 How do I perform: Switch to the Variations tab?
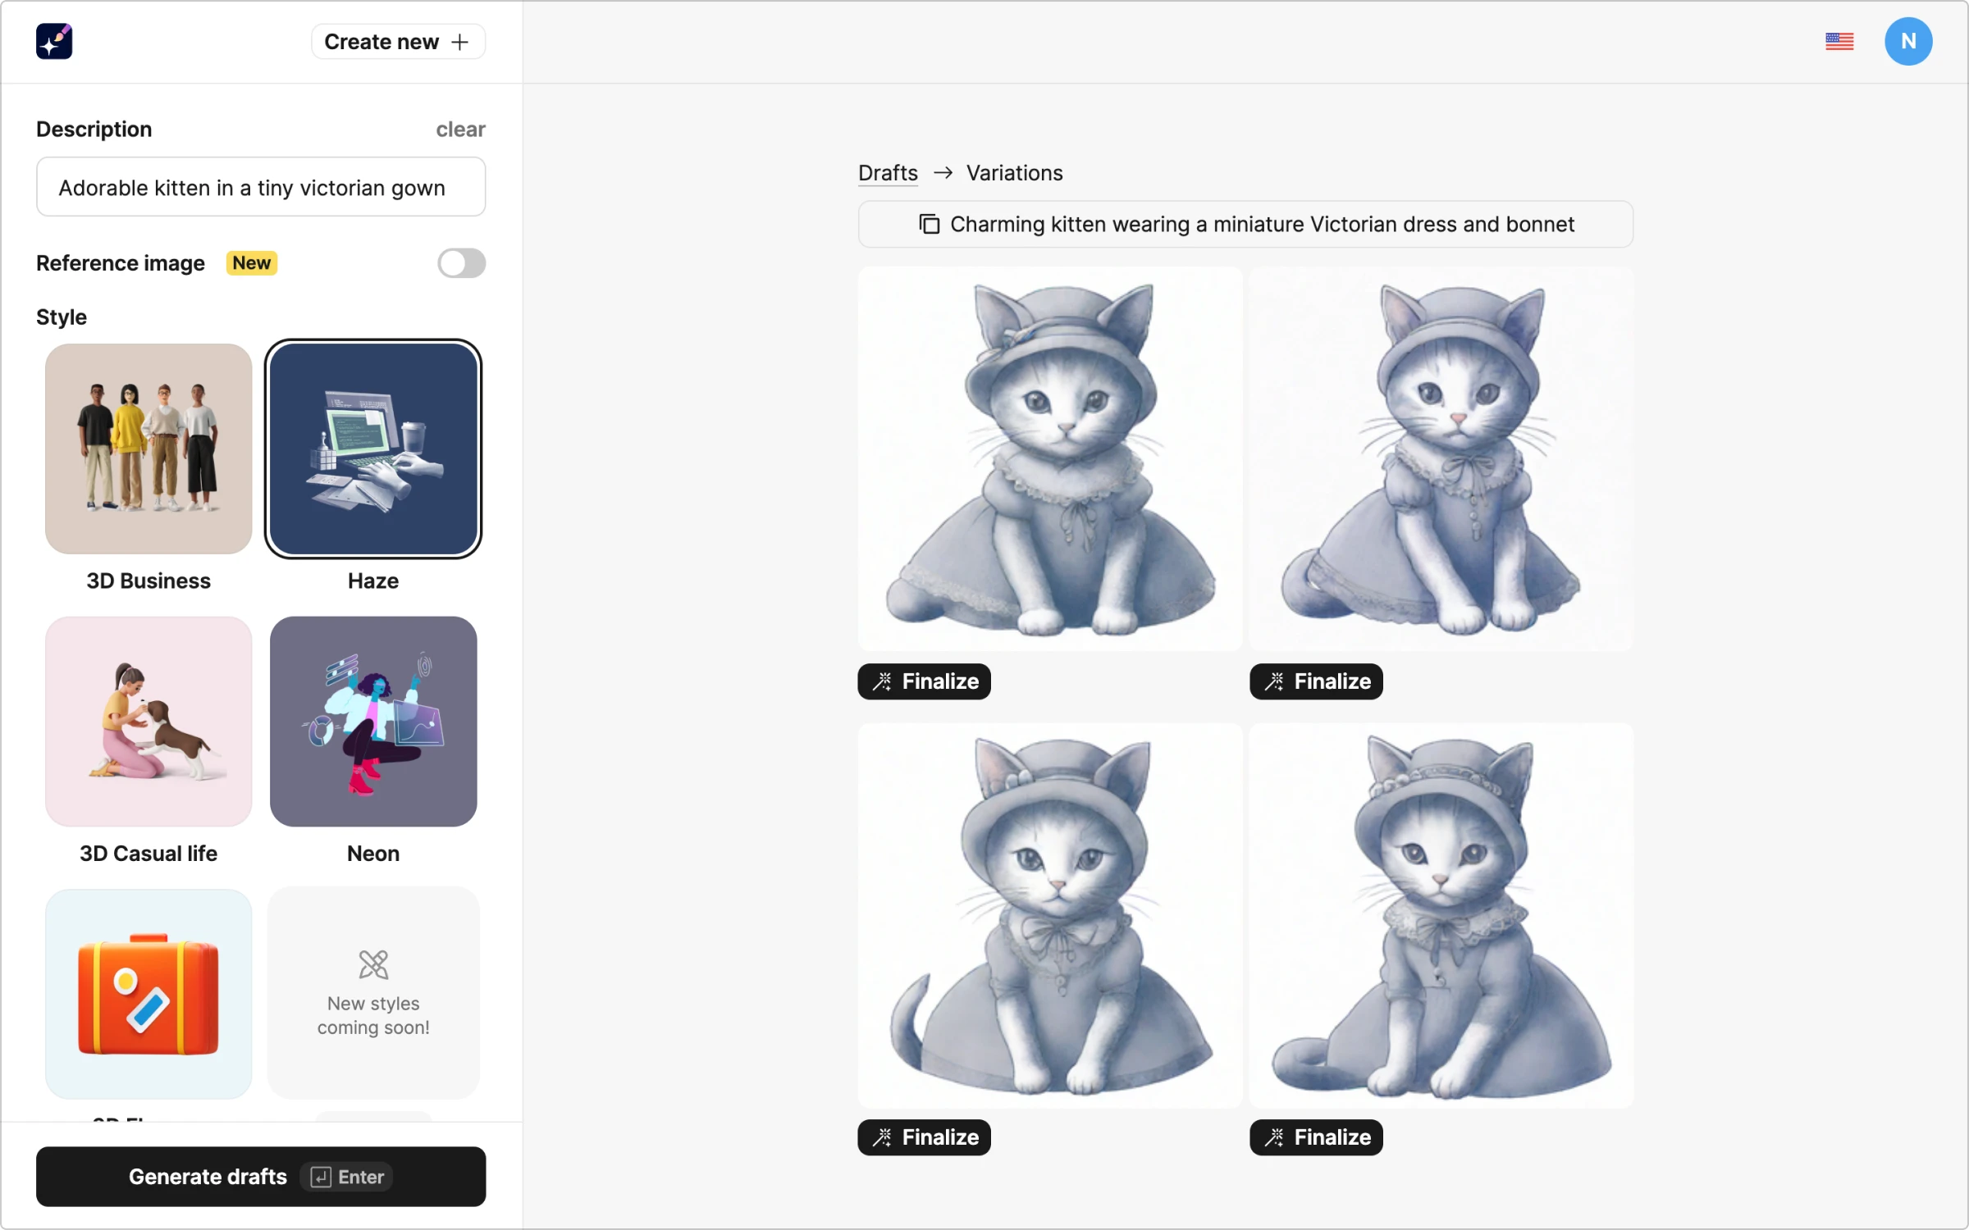pyautogui.click(x=1015, y=171)
